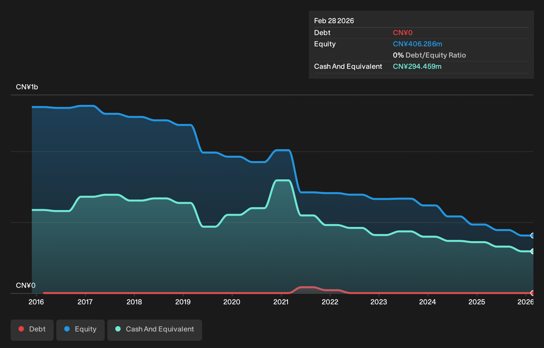
Task: Click the Cash And Equivalent label in tooltip
Action: [x=348, y=66]
